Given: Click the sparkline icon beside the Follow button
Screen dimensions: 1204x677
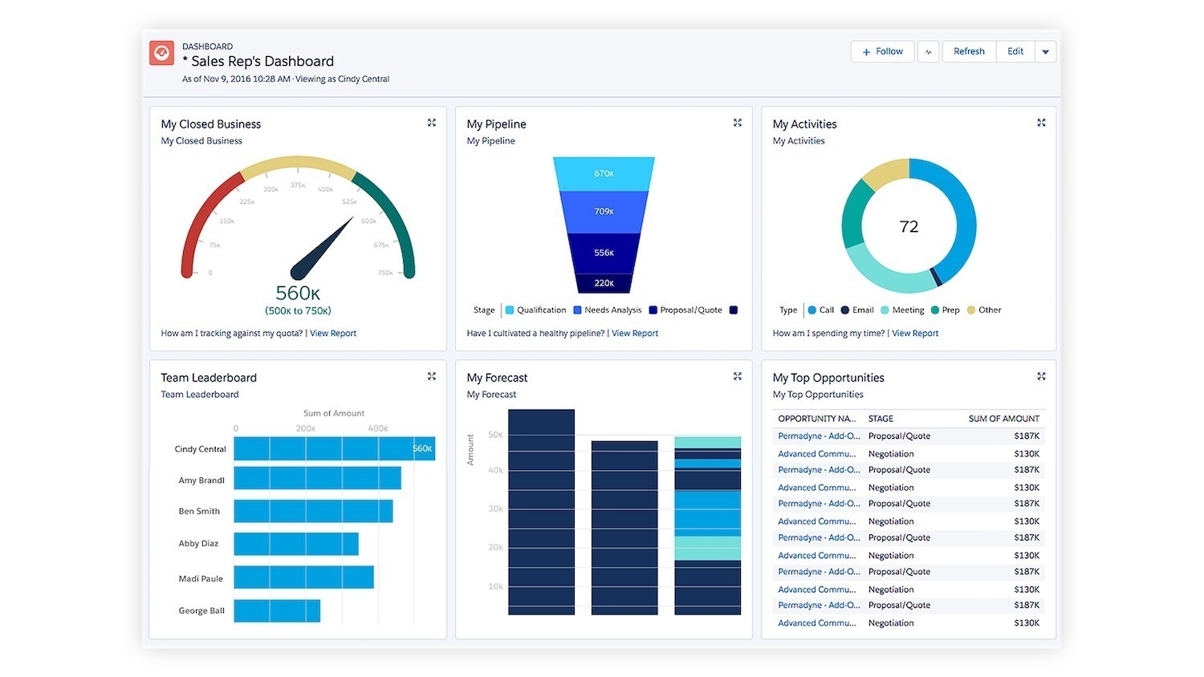Looking at the screenshot, I should coord(928,51).
